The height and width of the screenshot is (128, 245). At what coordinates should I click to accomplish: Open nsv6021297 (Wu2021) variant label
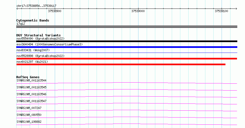coord(32,62)
